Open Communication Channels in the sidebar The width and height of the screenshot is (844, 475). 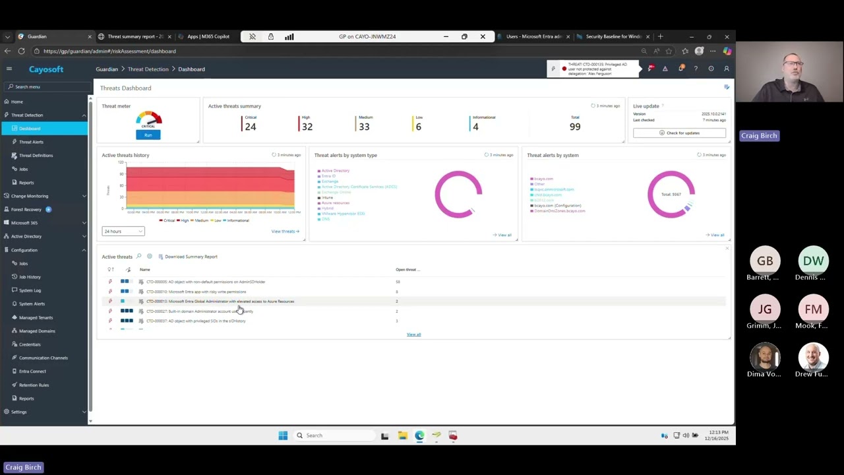tap(43, 358)
